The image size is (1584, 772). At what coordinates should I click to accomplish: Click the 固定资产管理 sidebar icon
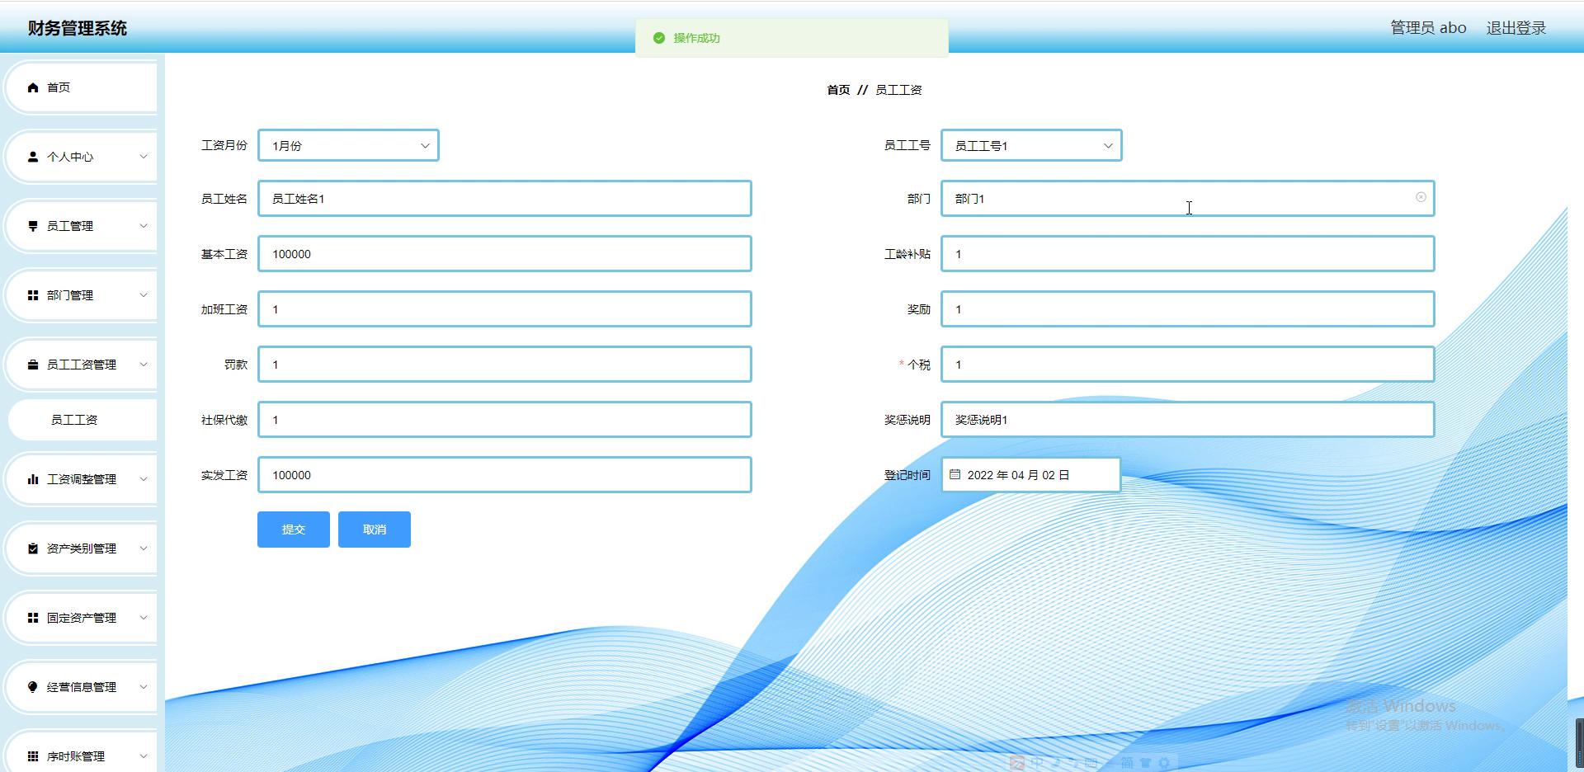[33, 617]
